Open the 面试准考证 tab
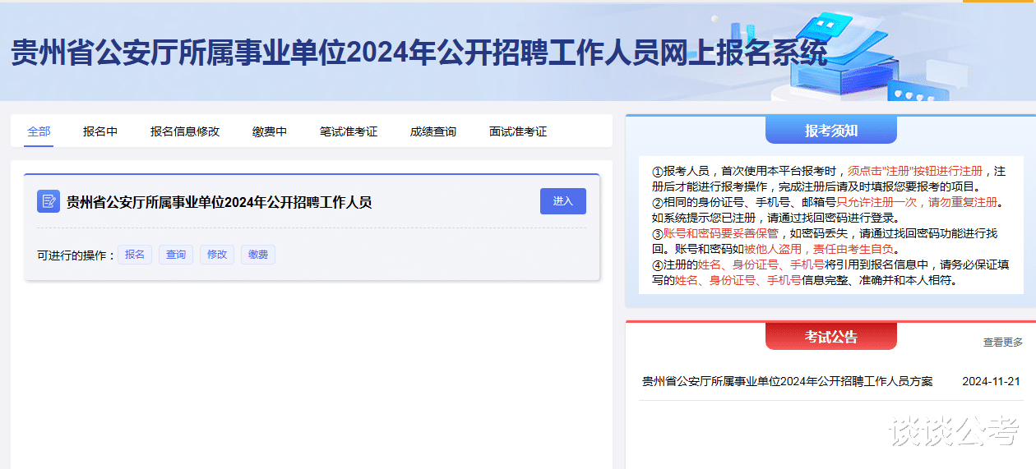 [518, 131]
